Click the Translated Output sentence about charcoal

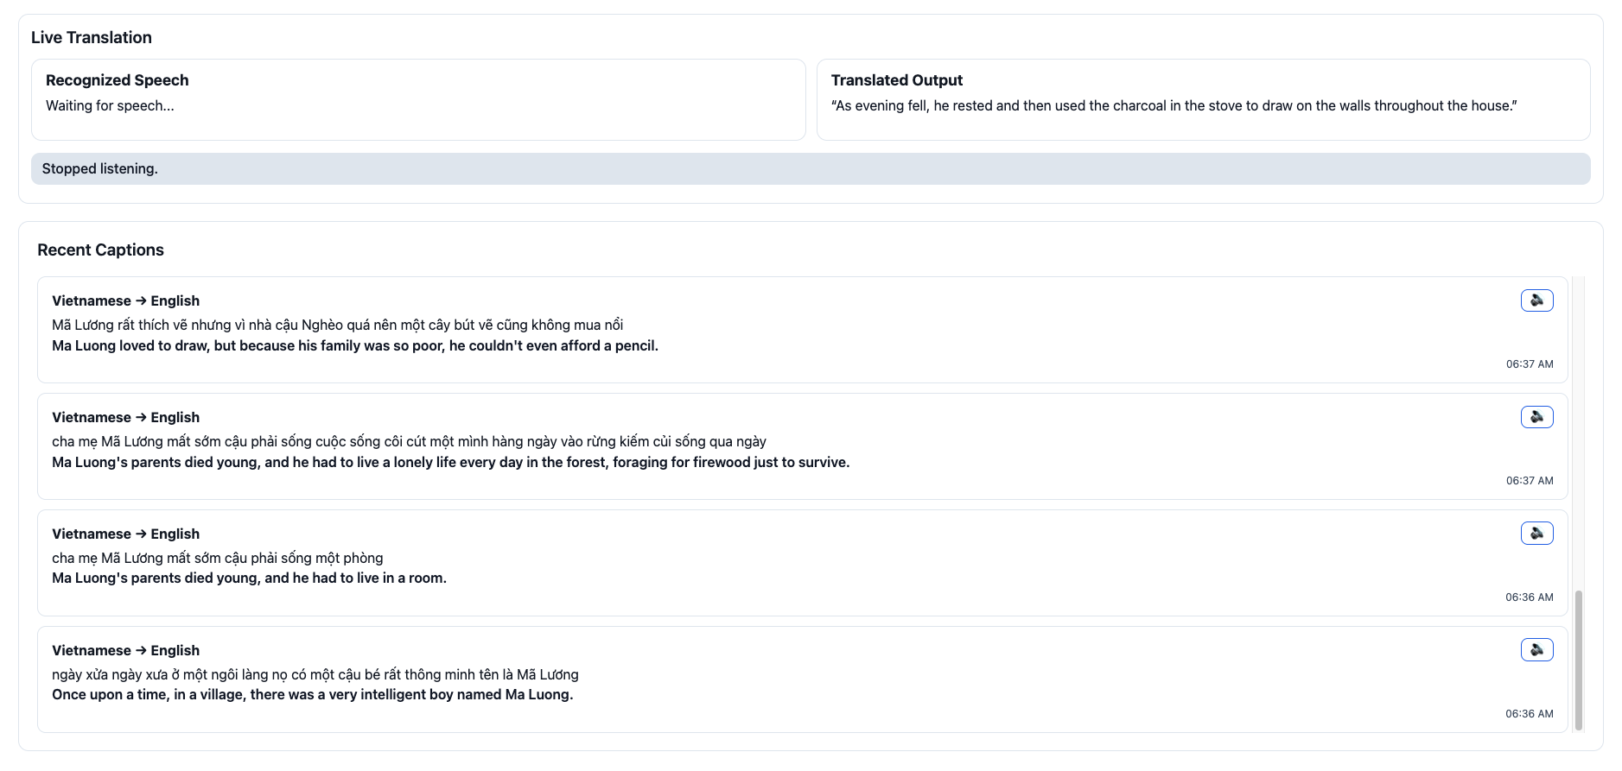[1174, 106]
